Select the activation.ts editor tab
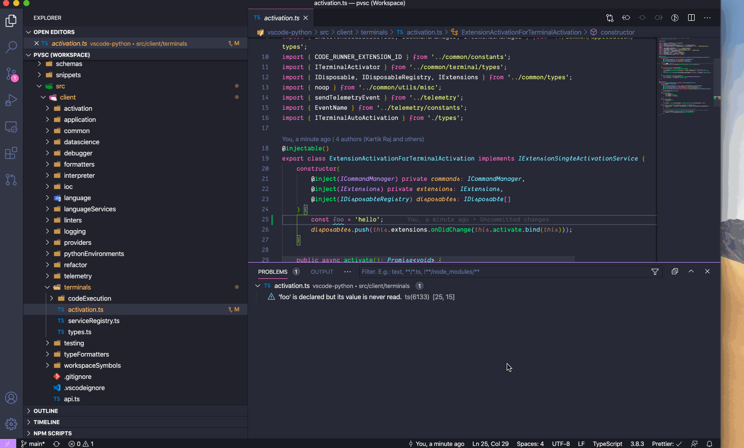744x448 pixels. 282,18
